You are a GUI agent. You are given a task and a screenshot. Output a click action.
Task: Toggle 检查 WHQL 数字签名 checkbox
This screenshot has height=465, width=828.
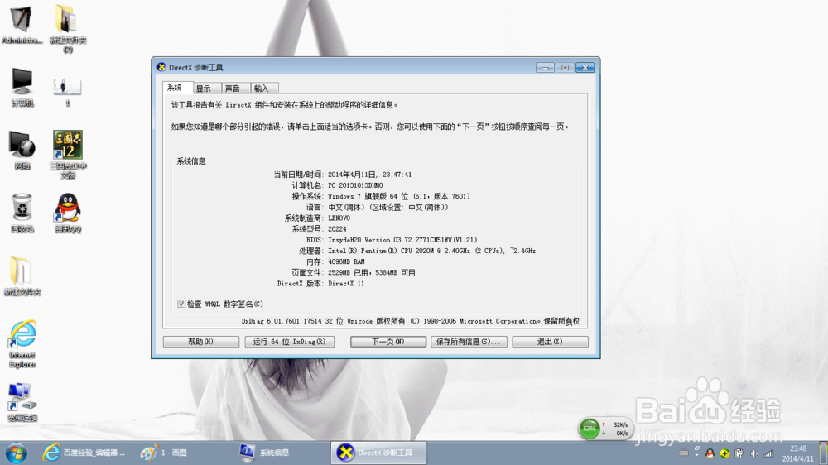[x=181, y=304]
